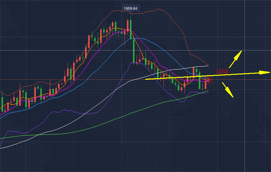Image resolution: width=271 pixels, height=172 pixels.
Task: Click the left end of the yellow trend line
Action: tap(146, 79)
